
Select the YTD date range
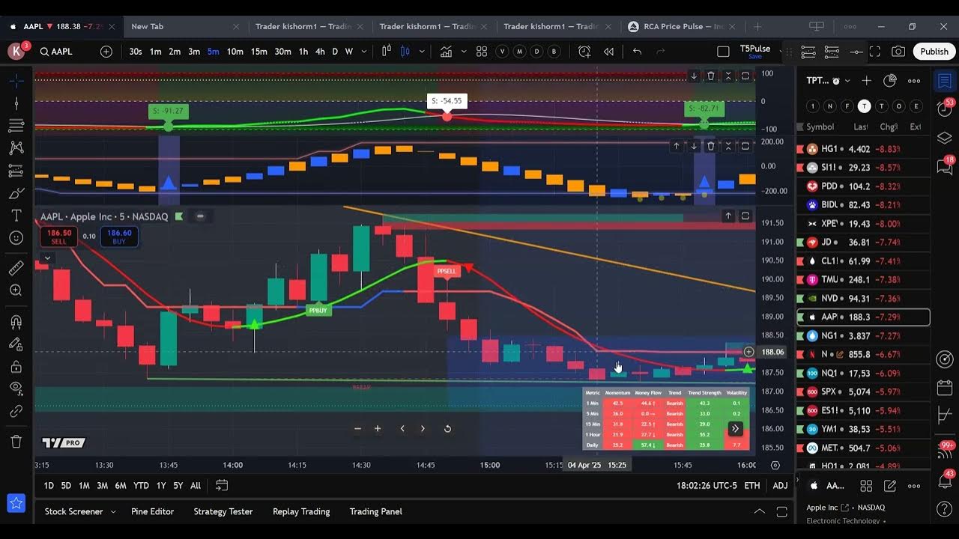click(141, 486)
